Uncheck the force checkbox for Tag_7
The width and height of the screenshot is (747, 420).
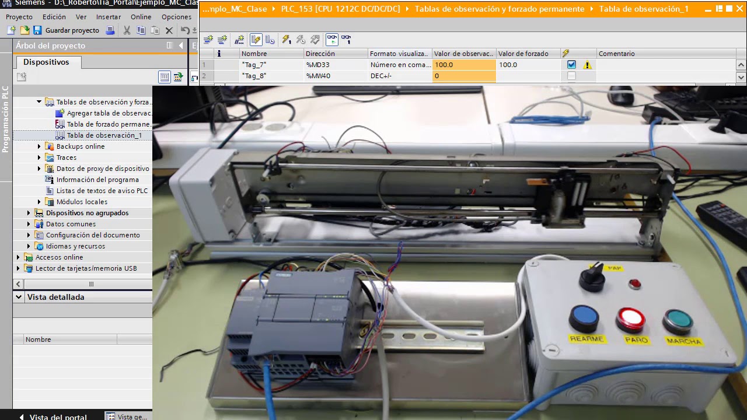tap(571, 65)
